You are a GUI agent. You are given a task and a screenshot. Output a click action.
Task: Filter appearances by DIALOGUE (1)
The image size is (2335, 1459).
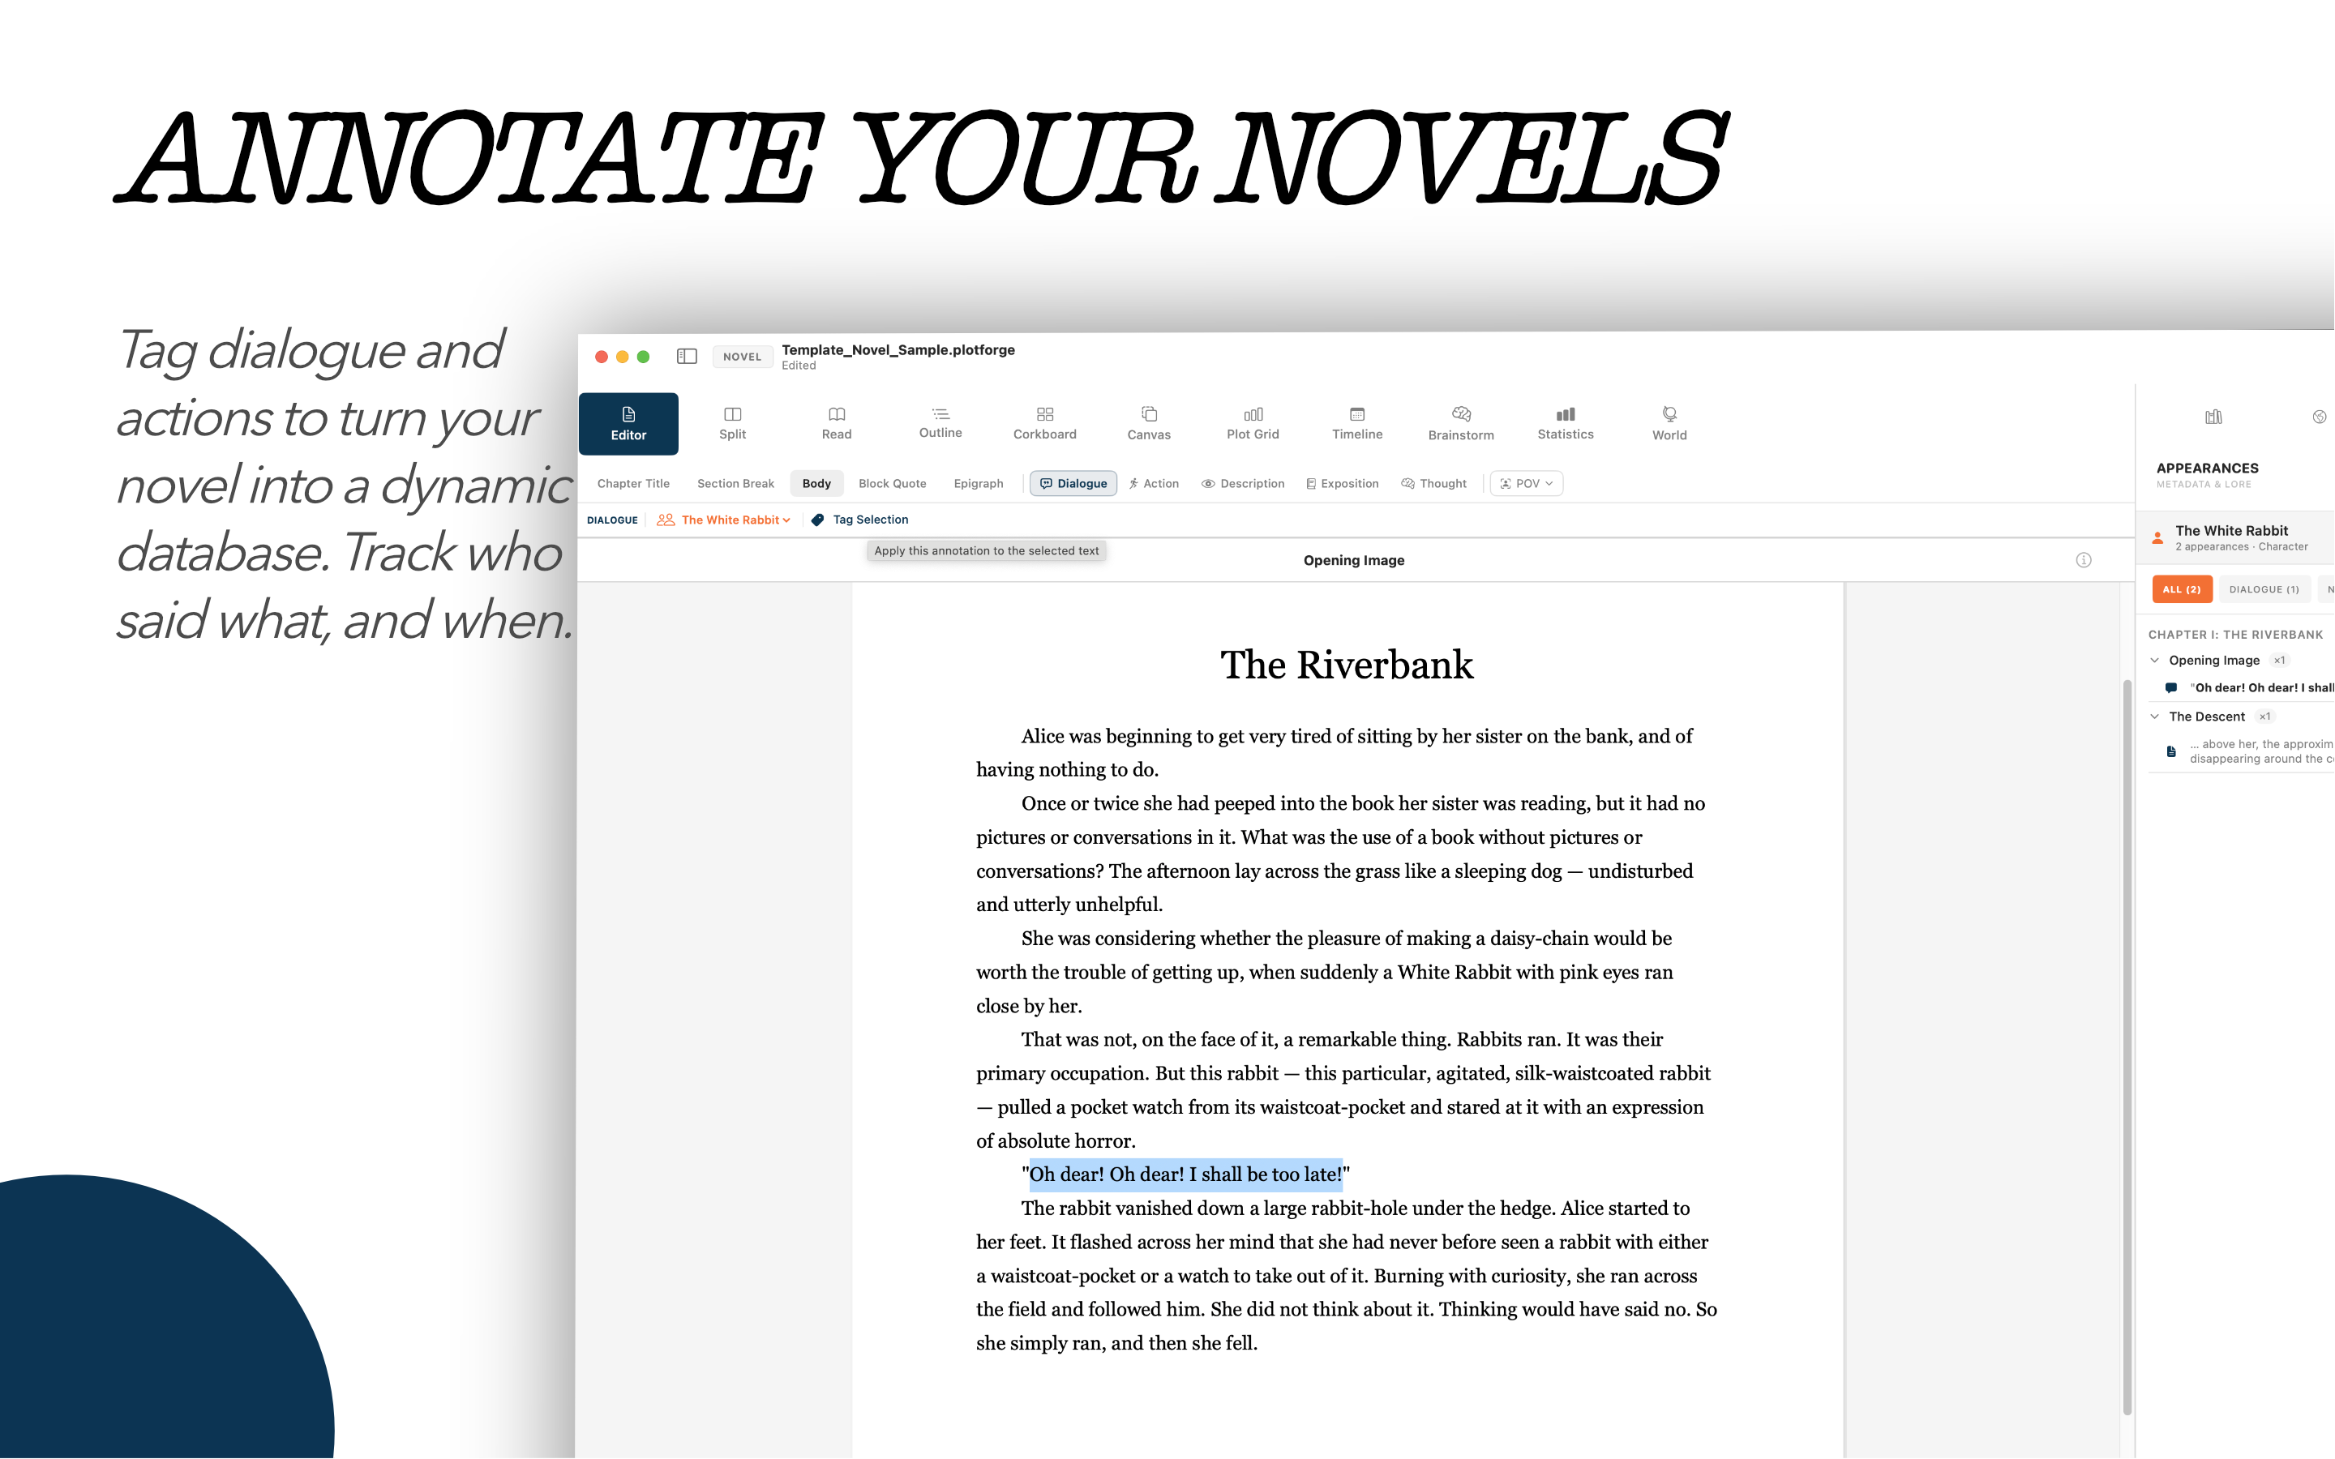2264,589
